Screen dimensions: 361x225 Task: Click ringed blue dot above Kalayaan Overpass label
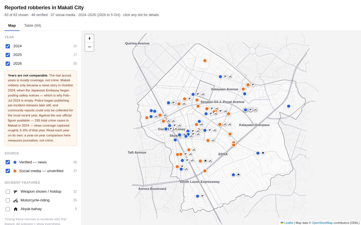point(245,110)
